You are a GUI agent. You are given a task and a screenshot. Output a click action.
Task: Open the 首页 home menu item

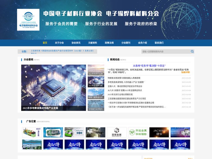pos(45,43)
